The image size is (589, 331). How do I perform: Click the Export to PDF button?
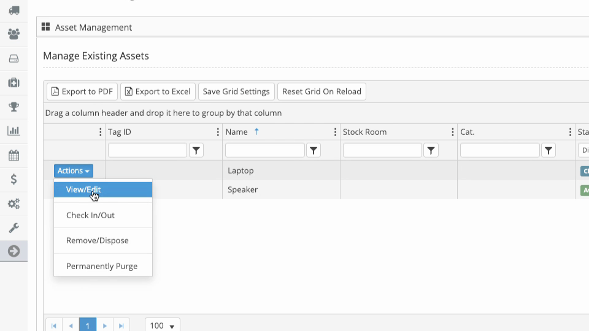82,91
